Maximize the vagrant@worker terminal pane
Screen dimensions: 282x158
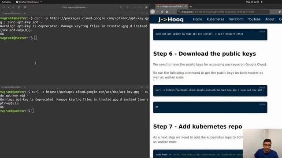(x=142, y=87)
